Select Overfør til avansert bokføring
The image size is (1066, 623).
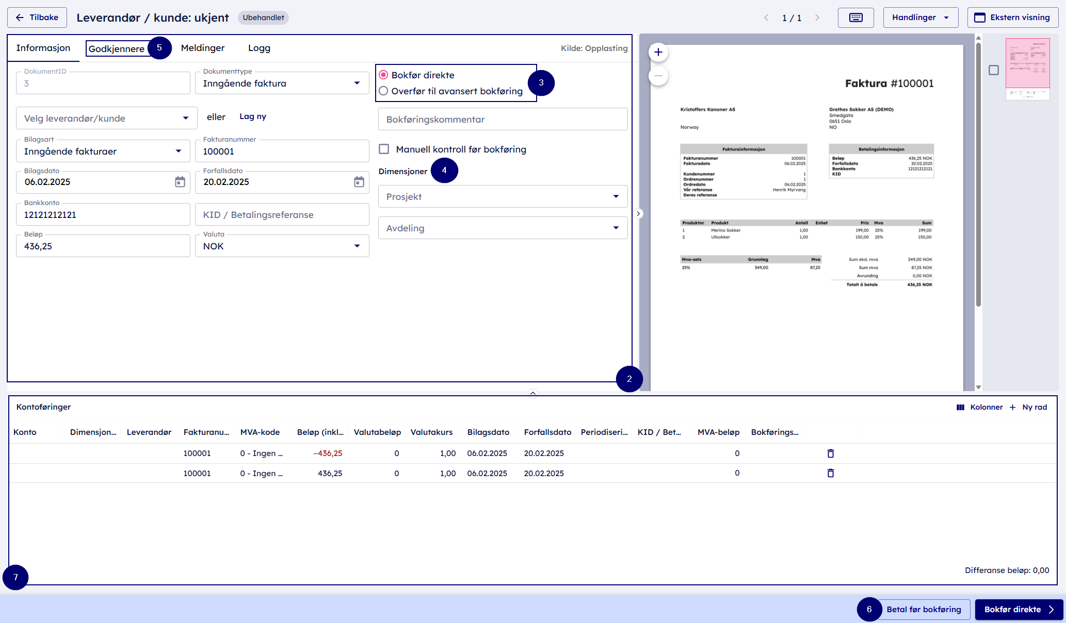[x=383, y=91]
